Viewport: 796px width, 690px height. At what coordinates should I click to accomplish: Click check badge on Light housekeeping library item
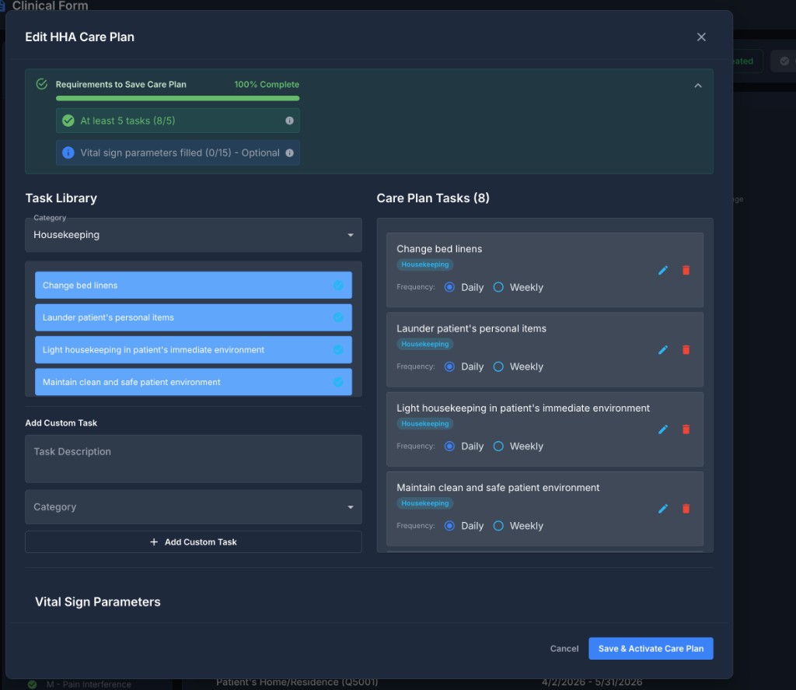(338, 349)
